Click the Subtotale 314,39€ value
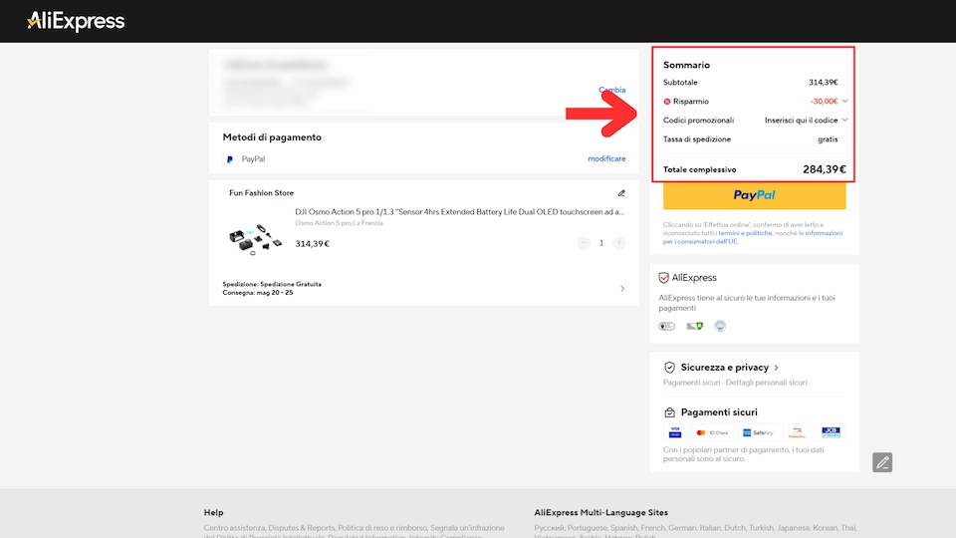The width and height of the screenshot is (956, 538). coord(824,83)
